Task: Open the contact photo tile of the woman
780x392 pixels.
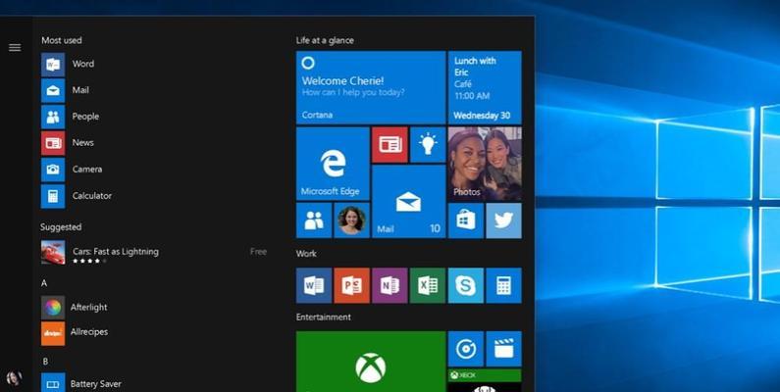Action: pyautogui.click(x=351, y=220)
